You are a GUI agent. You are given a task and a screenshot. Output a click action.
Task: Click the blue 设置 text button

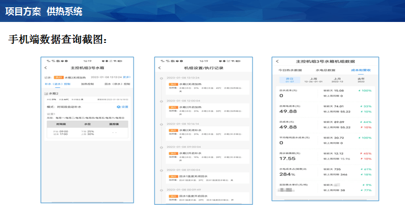[125, 107]
